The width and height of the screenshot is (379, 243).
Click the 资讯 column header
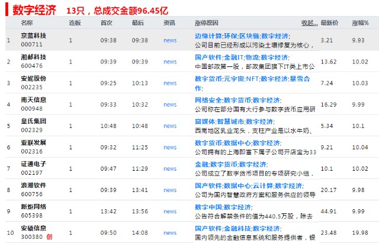click(169, 23)
